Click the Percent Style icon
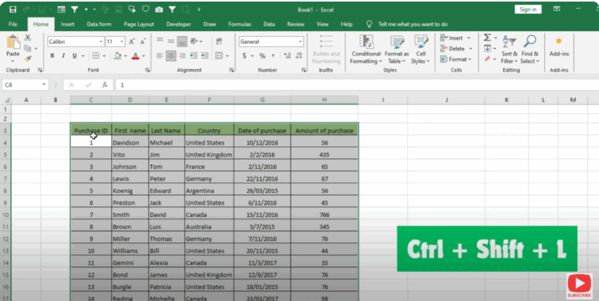The image size is (599, 301). coord(262,56)
